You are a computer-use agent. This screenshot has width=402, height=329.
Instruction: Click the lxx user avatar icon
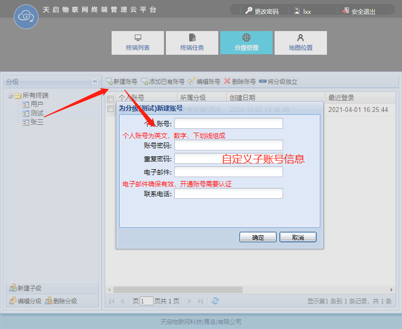pyautogui.click(x=297, y=11)
